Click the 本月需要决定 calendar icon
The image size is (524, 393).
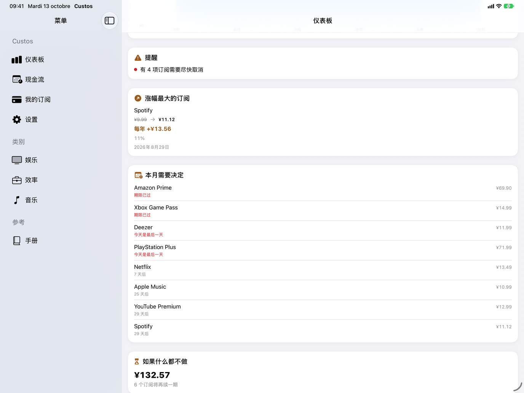[x=138, y=175]
